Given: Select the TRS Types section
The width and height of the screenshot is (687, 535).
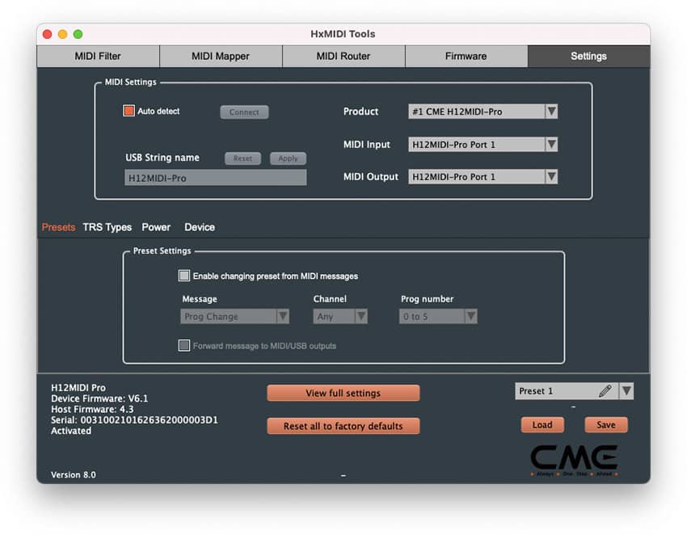Looking at the screenshot, I should [107, 227].
